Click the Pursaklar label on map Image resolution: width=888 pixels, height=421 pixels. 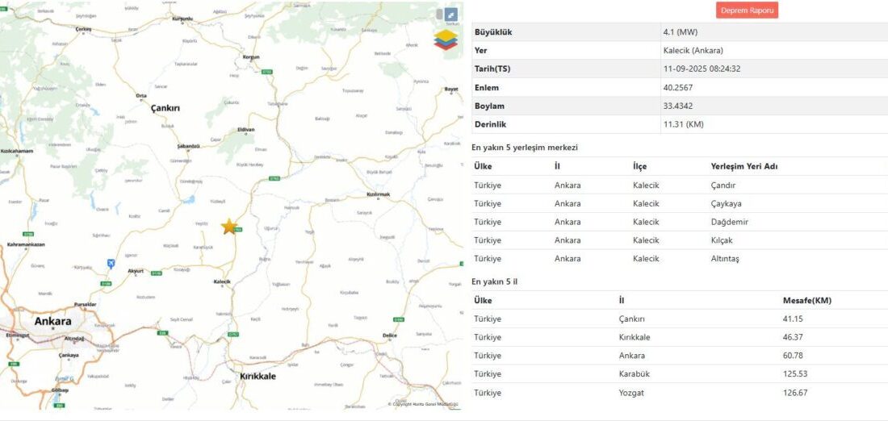coord(86,304)
